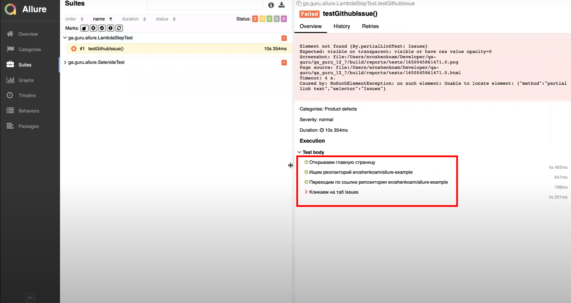Screen dimensions: 571x303
Task: Toggle the skipped status filter (gray)
Action: click(277, 19)
